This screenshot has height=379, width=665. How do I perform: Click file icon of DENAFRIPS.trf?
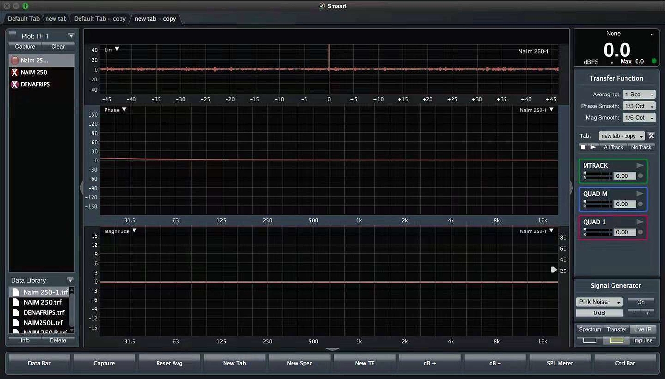point(16,312)
